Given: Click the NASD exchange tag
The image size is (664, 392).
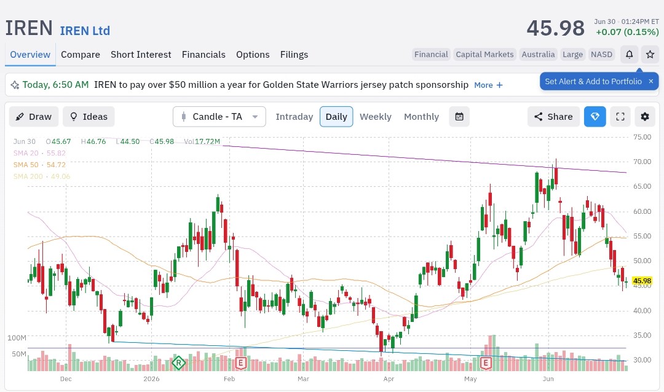Looking at the screenshot, I should (x=602, y=55).
